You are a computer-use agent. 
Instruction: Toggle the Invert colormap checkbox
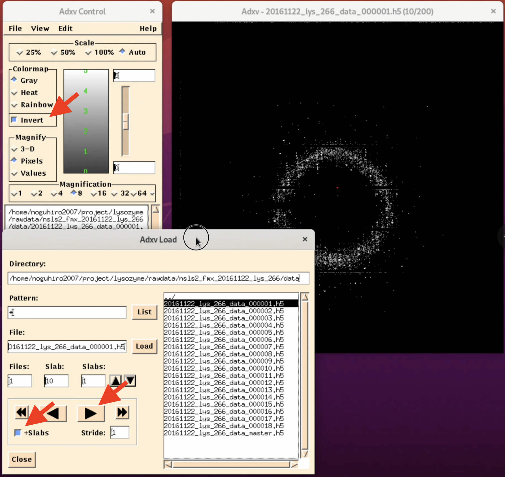coord(14,120)
